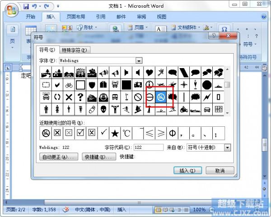This screenshot has height=217, width=271.
Task: Open the 审阅 ribbon tab
Action: [x=141, y=17]
